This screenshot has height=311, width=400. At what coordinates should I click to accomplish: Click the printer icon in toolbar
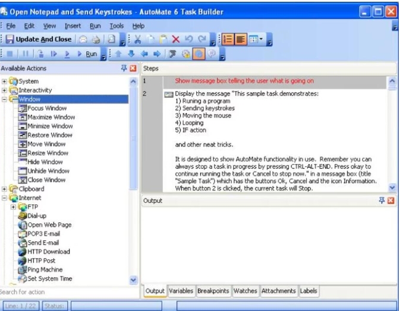(x=96, y=39)
